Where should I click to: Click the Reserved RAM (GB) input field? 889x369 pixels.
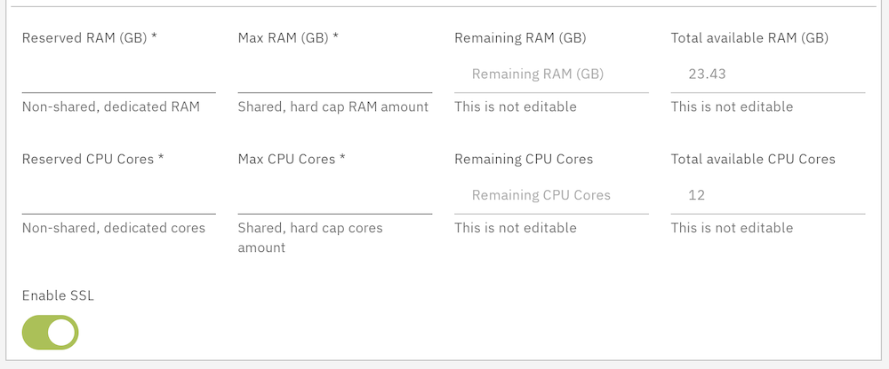pyautogui.click(x=118, y=75)
